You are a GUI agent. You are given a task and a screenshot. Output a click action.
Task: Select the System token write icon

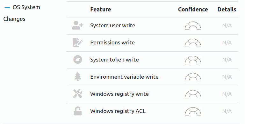[x=78, y=60]
